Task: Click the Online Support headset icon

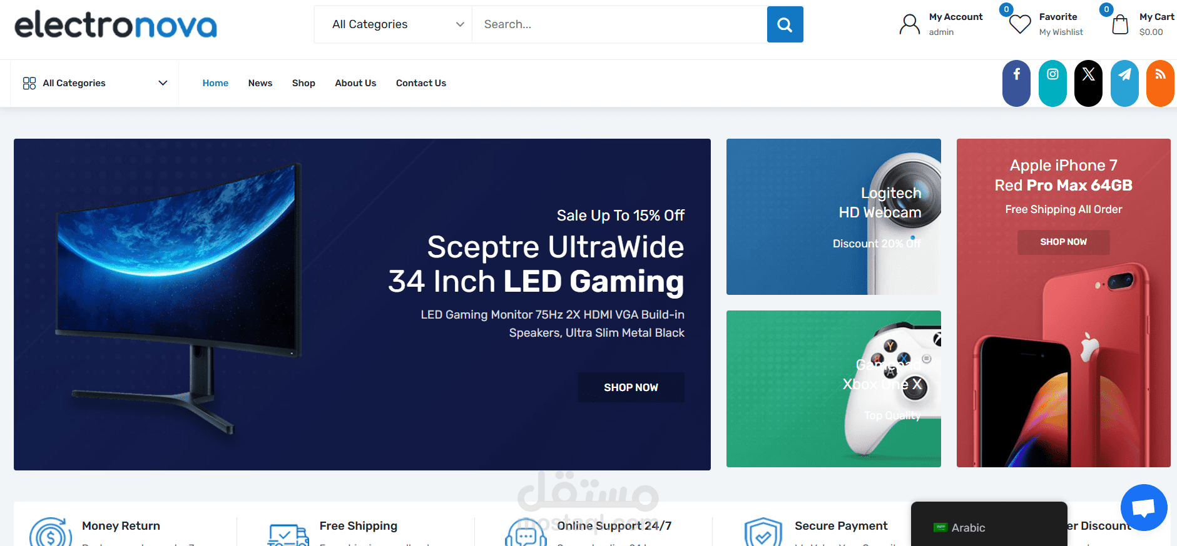Action: [526, 533]
